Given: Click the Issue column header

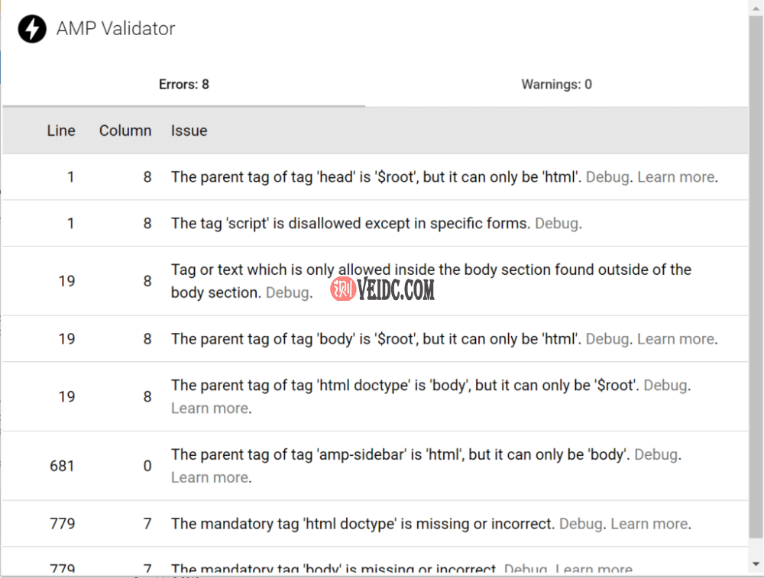Looking at the screenshot, I should pos(189,131).
